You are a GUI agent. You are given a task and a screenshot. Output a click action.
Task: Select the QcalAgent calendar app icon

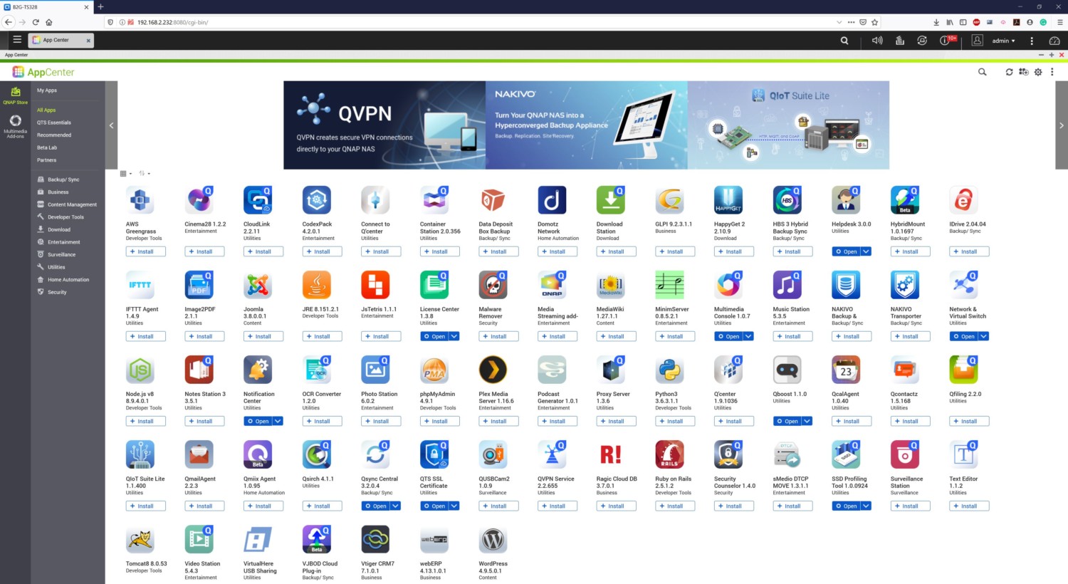coord(846,370)
